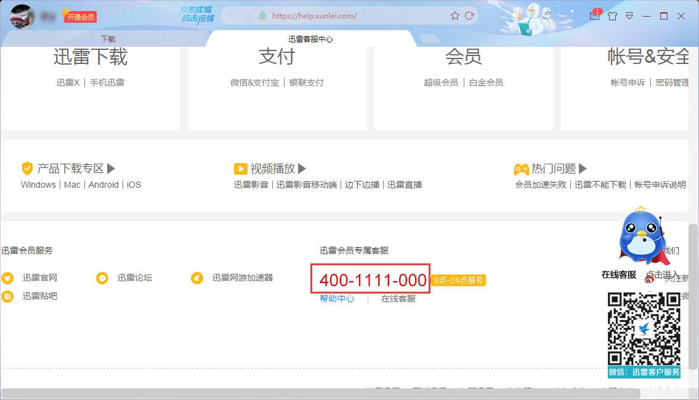Image resolution: width=699 pixels, height=400 pixels.
Task: Open the browser main menu dropdown arrow
Action: click(629, 16)
